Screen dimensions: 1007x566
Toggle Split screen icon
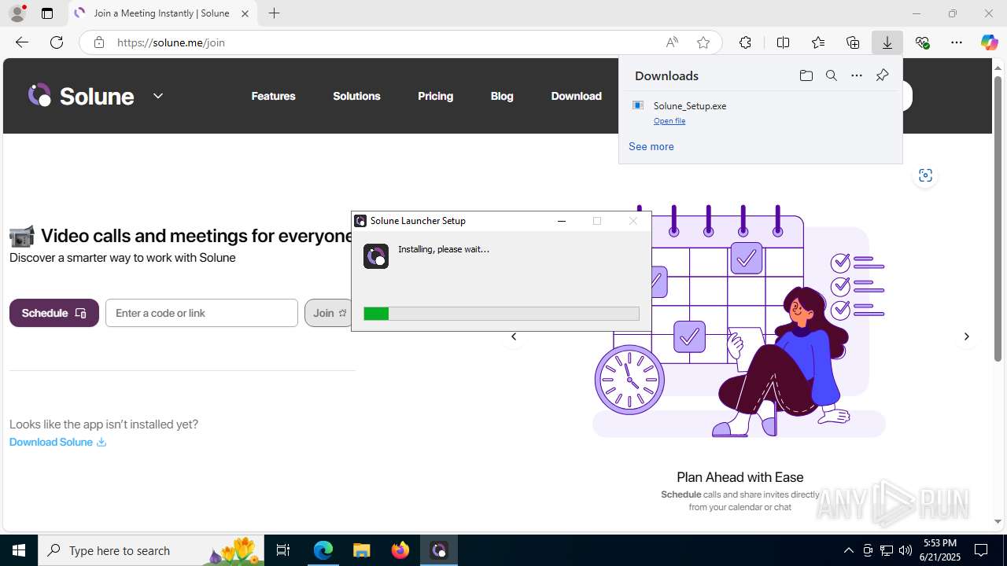tap(783, 42)
